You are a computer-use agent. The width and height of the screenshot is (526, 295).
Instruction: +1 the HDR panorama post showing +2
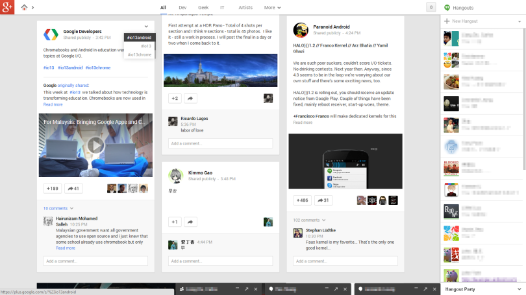175,99
